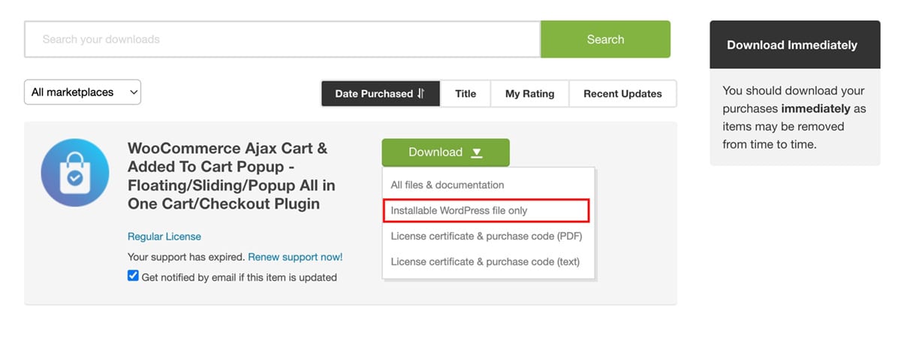Click the green Search button
This screenshot has height=353, width=901.
point(605,39)
